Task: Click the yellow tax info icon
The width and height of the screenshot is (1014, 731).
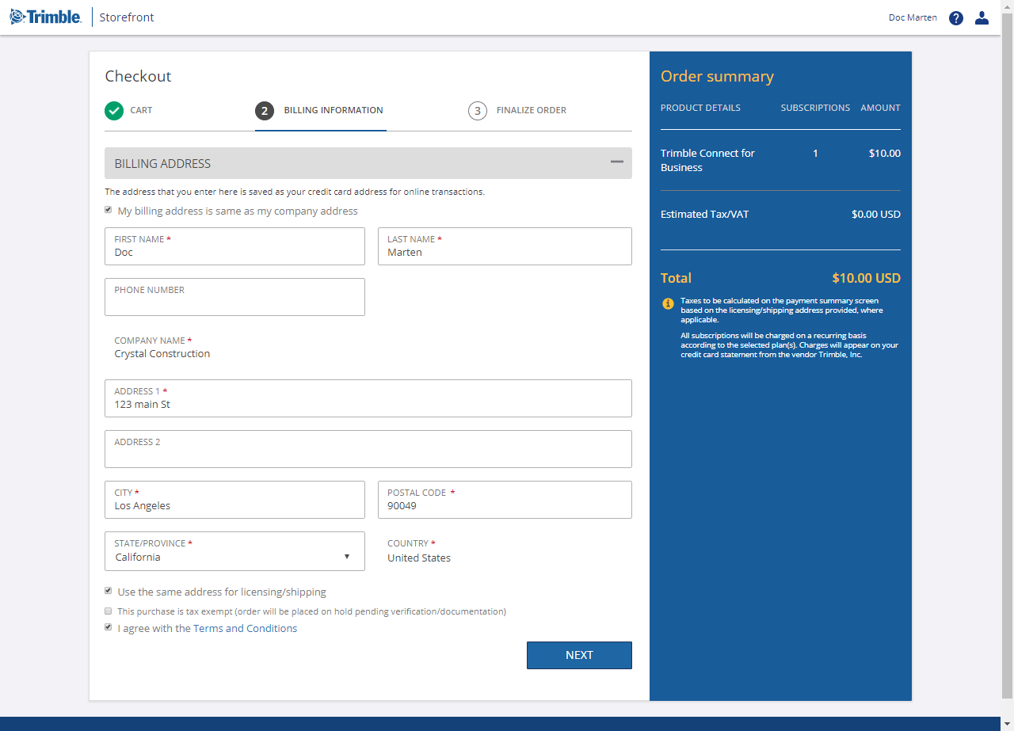Action: (x=669, y=303)
